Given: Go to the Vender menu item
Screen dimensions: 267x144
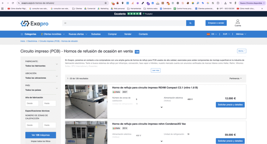Looking at the screenshot, I should tap(128, 34).
